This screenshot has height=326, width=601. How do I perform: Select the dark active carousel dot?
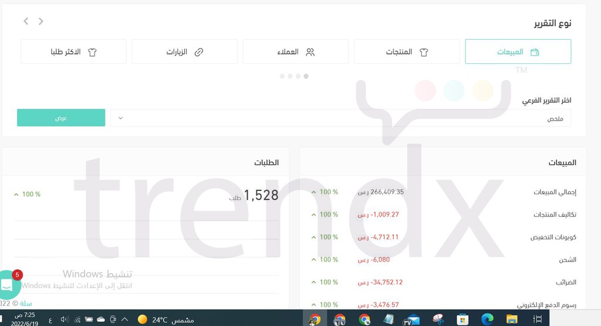306,76
